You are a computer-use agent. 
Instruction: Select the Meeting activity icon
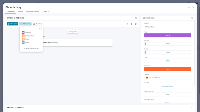coord(23,32)
